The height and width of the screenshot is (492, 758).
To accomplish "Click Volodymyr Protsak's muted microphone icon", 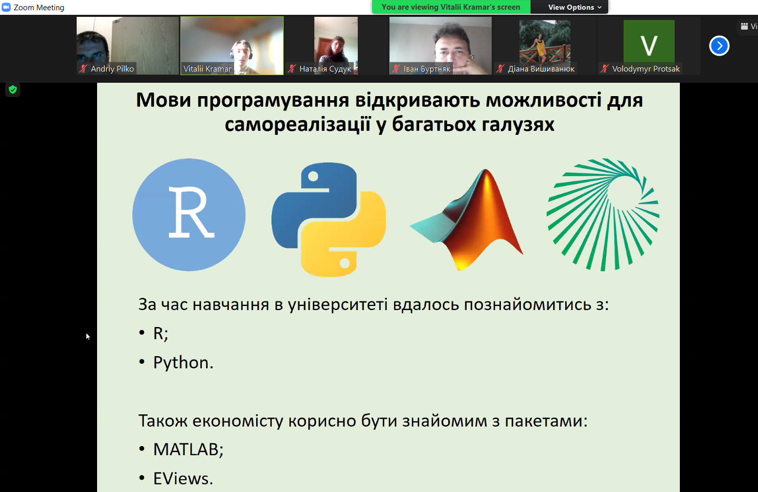I will (x=605, y=68).
